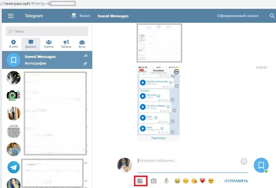Click the pin icon on Saved Messages
The width and height of the screenshot is (276, 188).
click(x=85, y=64)
